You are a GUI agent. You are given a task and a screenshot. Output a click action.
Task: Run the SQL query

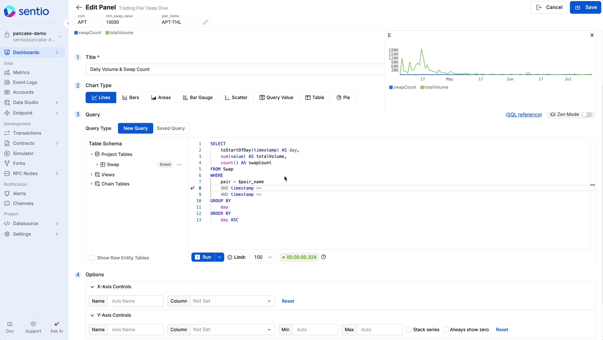(x=203, y=257)
